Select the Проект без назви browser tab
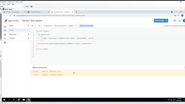The width and height of the screenshot is (185, 104). 62,12
